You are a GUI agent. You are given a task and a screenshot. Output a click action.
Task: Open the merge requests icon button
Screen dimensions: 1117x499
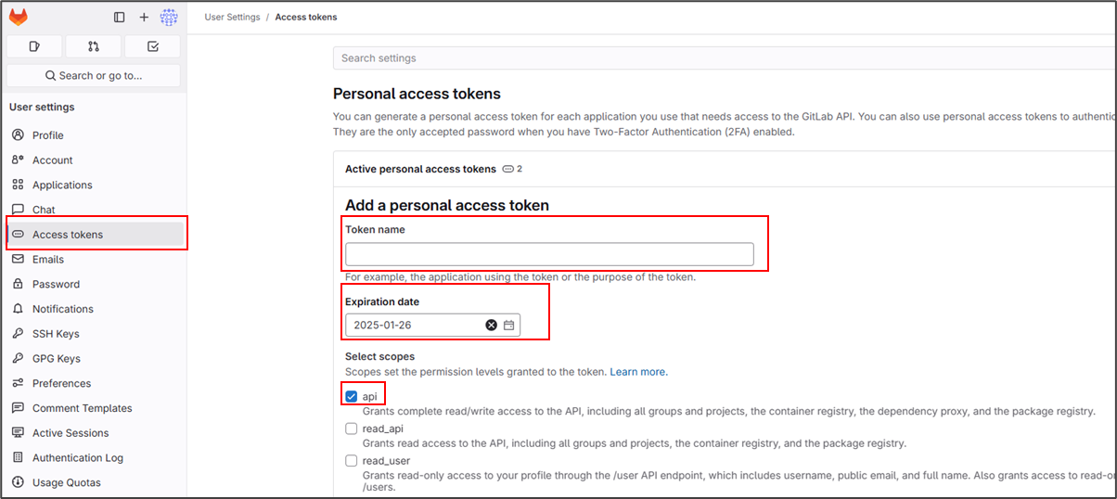click(x=94, y=46)
